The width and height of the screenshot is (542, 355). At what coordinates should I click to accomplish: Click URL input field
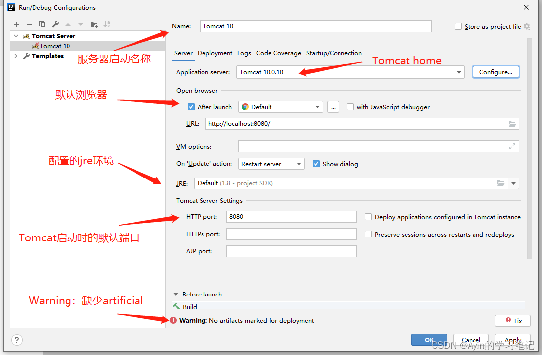(362, 124)
